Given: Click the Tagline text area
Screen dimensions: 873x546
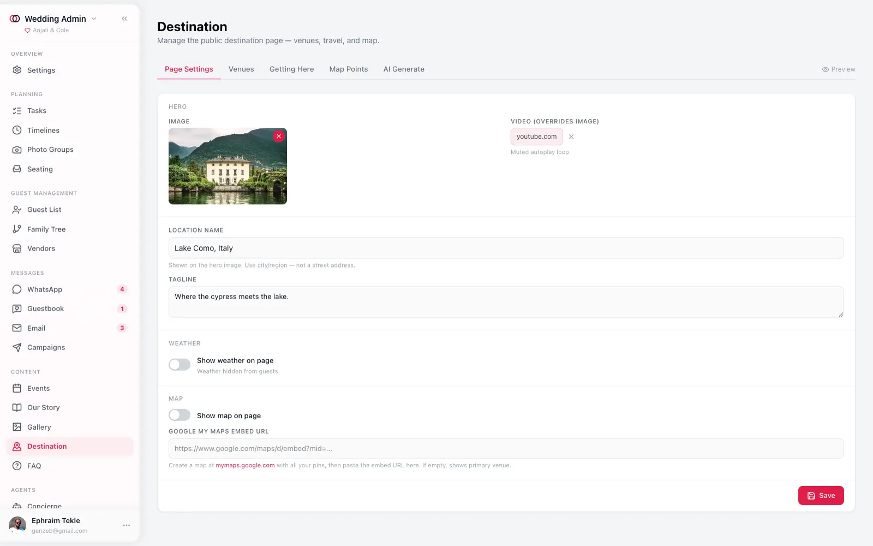Looking at the screenshot, I should (506, 302).
